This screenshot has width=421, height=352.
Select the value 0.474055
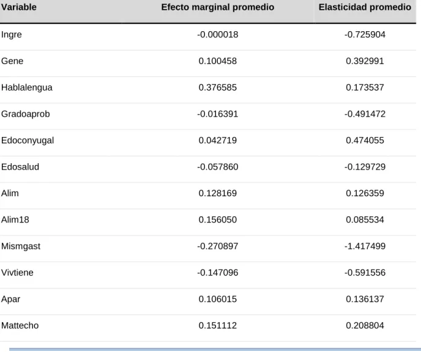click(x=365, y=141)
